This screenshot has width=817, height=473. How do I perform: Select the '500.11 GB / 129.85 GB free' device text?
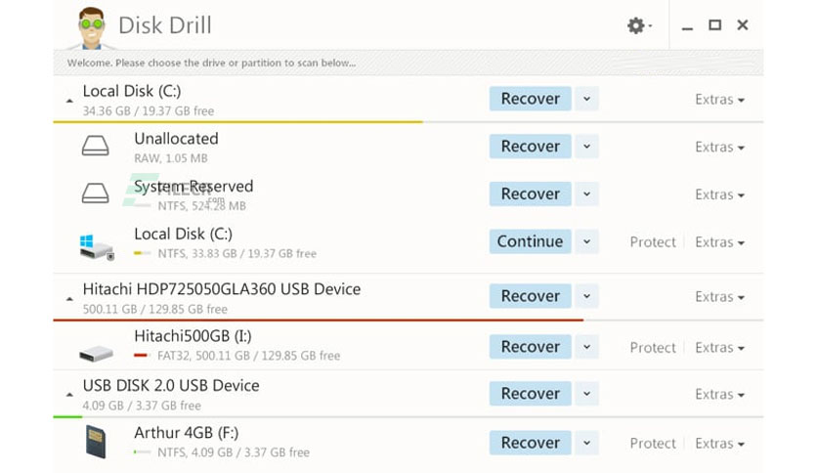[x=154, y=310]
